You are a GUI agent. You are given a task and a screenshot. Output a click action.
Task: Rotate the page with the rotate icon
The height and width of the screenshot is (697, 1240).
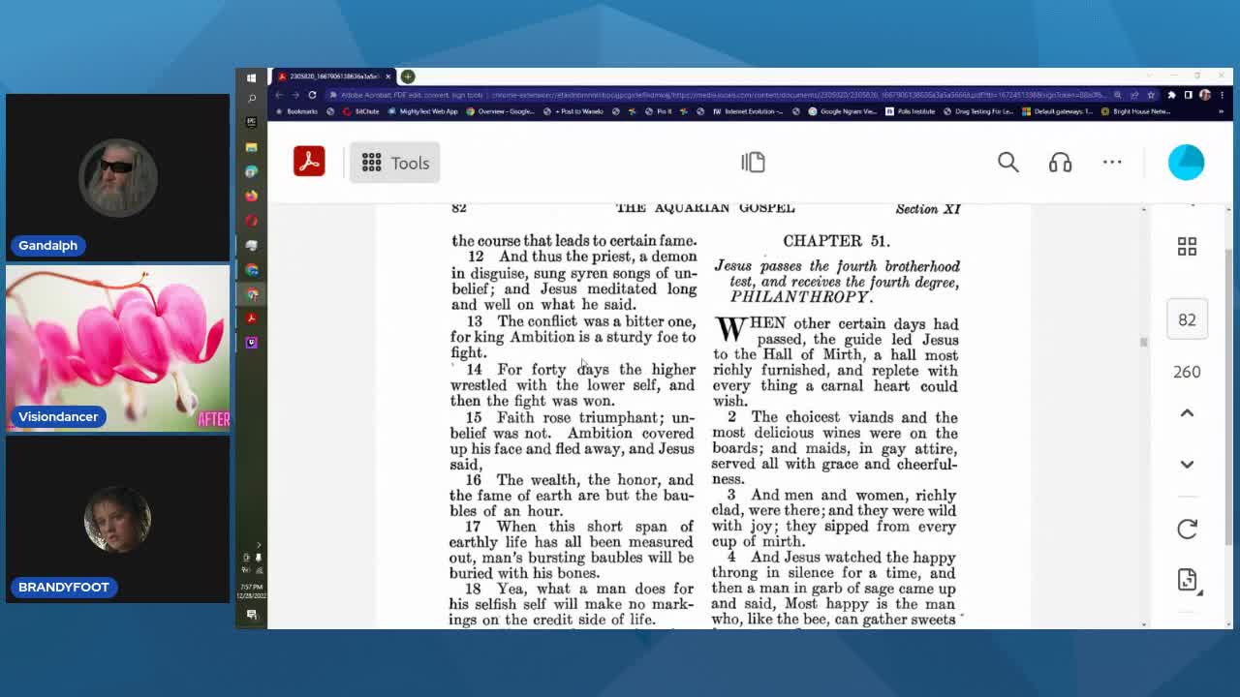[x=1187, y=529]
